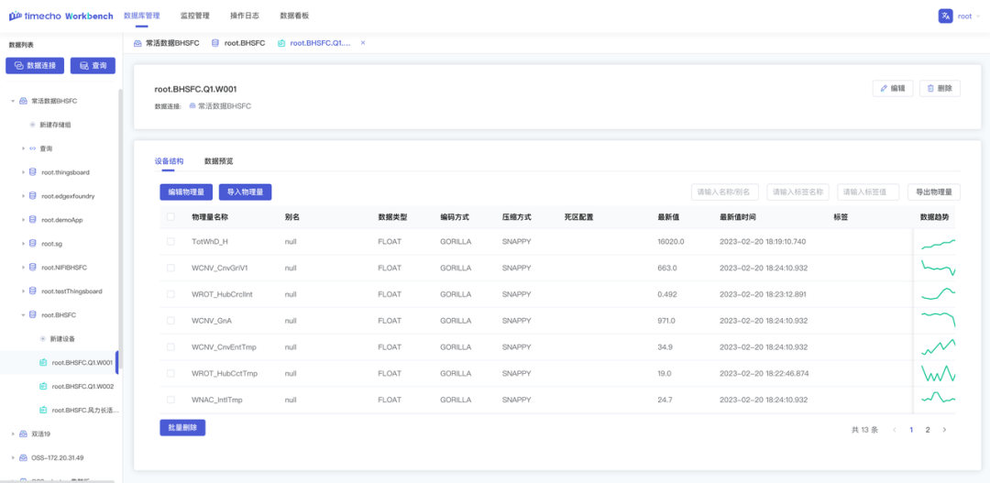Click the root.edgexfoundry database icon
This screenshot has width=990, height=483.
tap(33, 196)
